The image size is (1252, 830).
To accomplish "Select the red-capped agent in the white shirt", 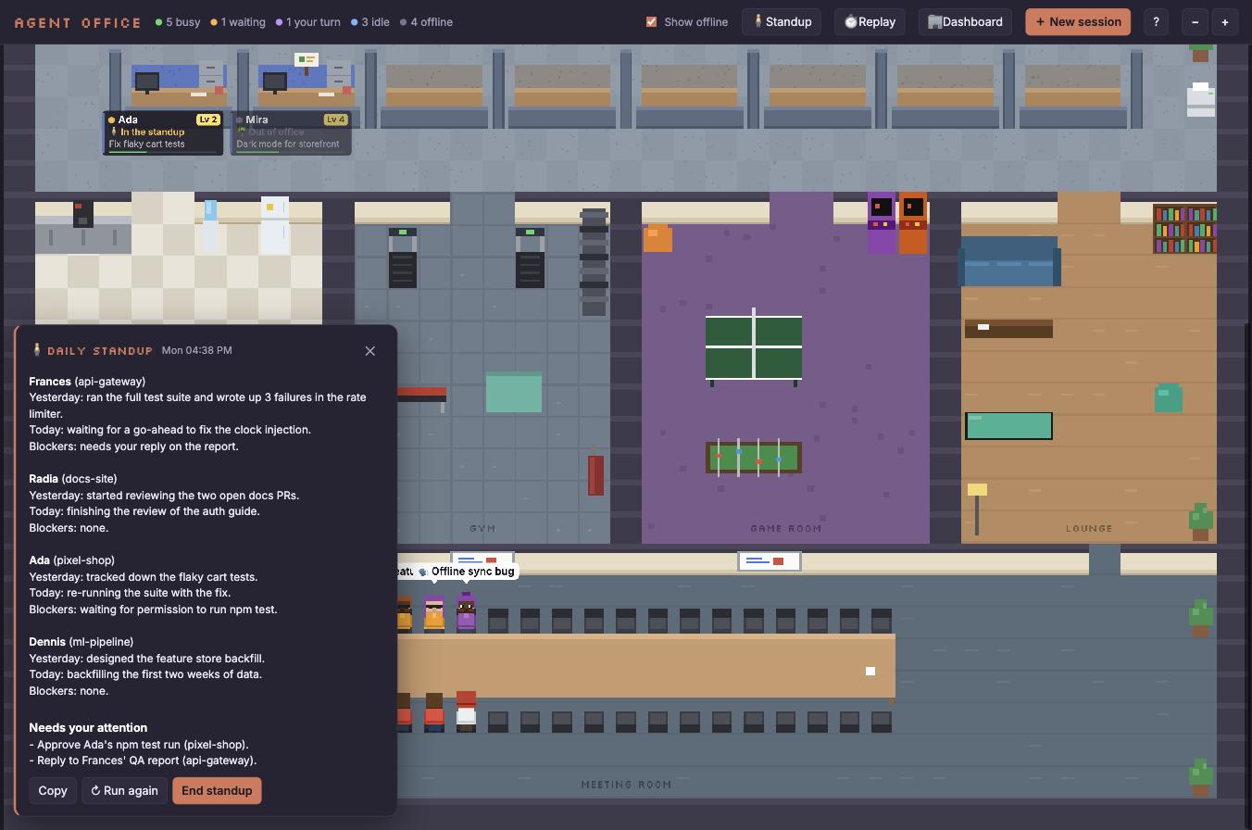I will [x=466, y=711].
